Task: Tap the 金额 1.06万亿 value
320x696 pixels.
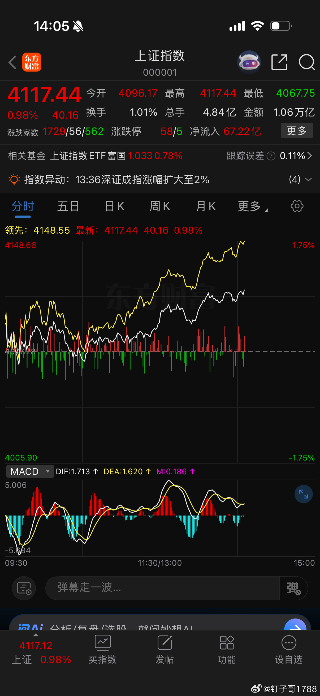Action: (x=294, y=112)
